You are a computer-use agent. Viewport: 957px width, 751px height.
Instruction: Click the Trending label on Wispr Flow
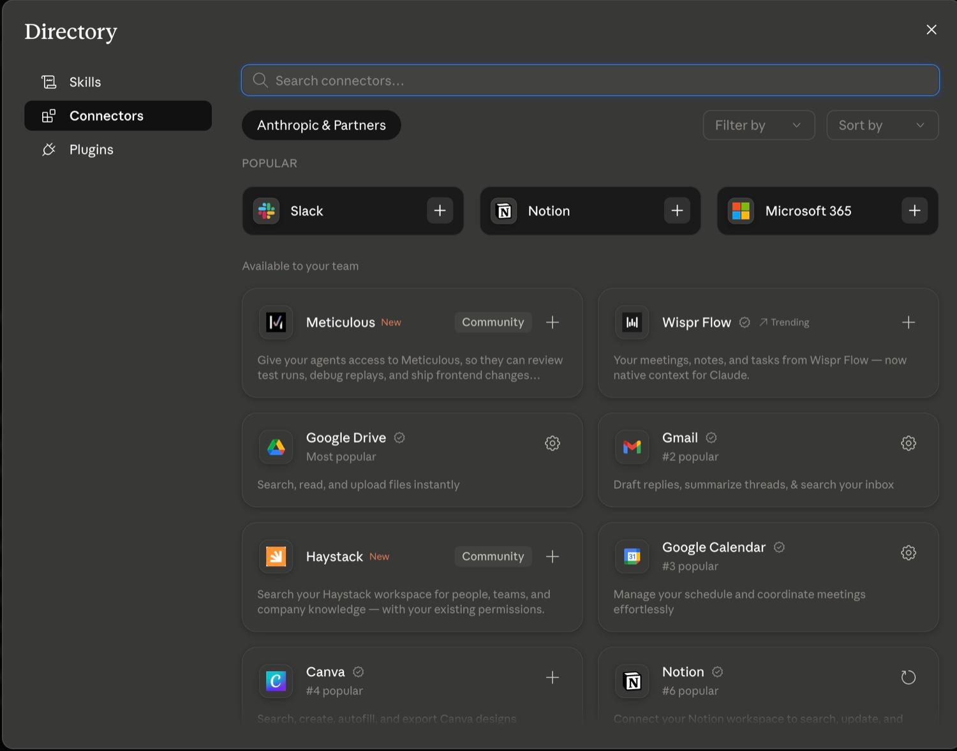[784, 322]
